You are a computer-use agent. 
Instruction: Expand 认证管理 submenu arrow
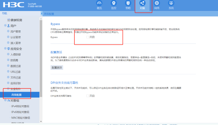tap(8, 37)
